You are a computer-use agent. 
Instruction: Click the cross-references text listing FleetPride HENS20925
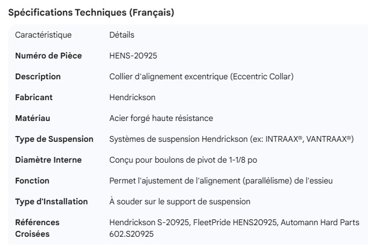(x=234, y=222)
